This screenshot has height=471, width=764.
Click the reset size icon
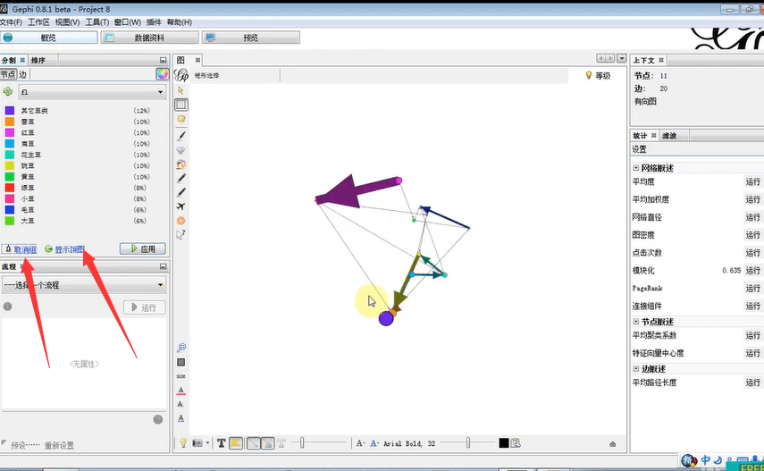[181, 376]
